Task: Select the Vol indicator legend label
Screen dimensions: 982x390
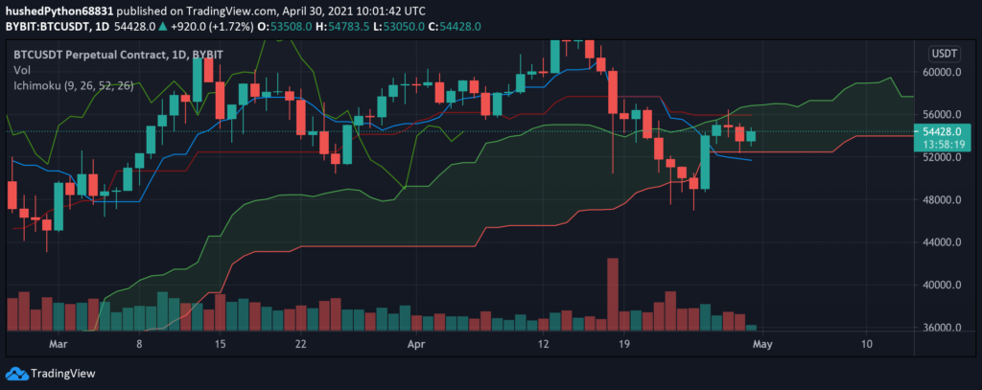Action: coord(20,70)
